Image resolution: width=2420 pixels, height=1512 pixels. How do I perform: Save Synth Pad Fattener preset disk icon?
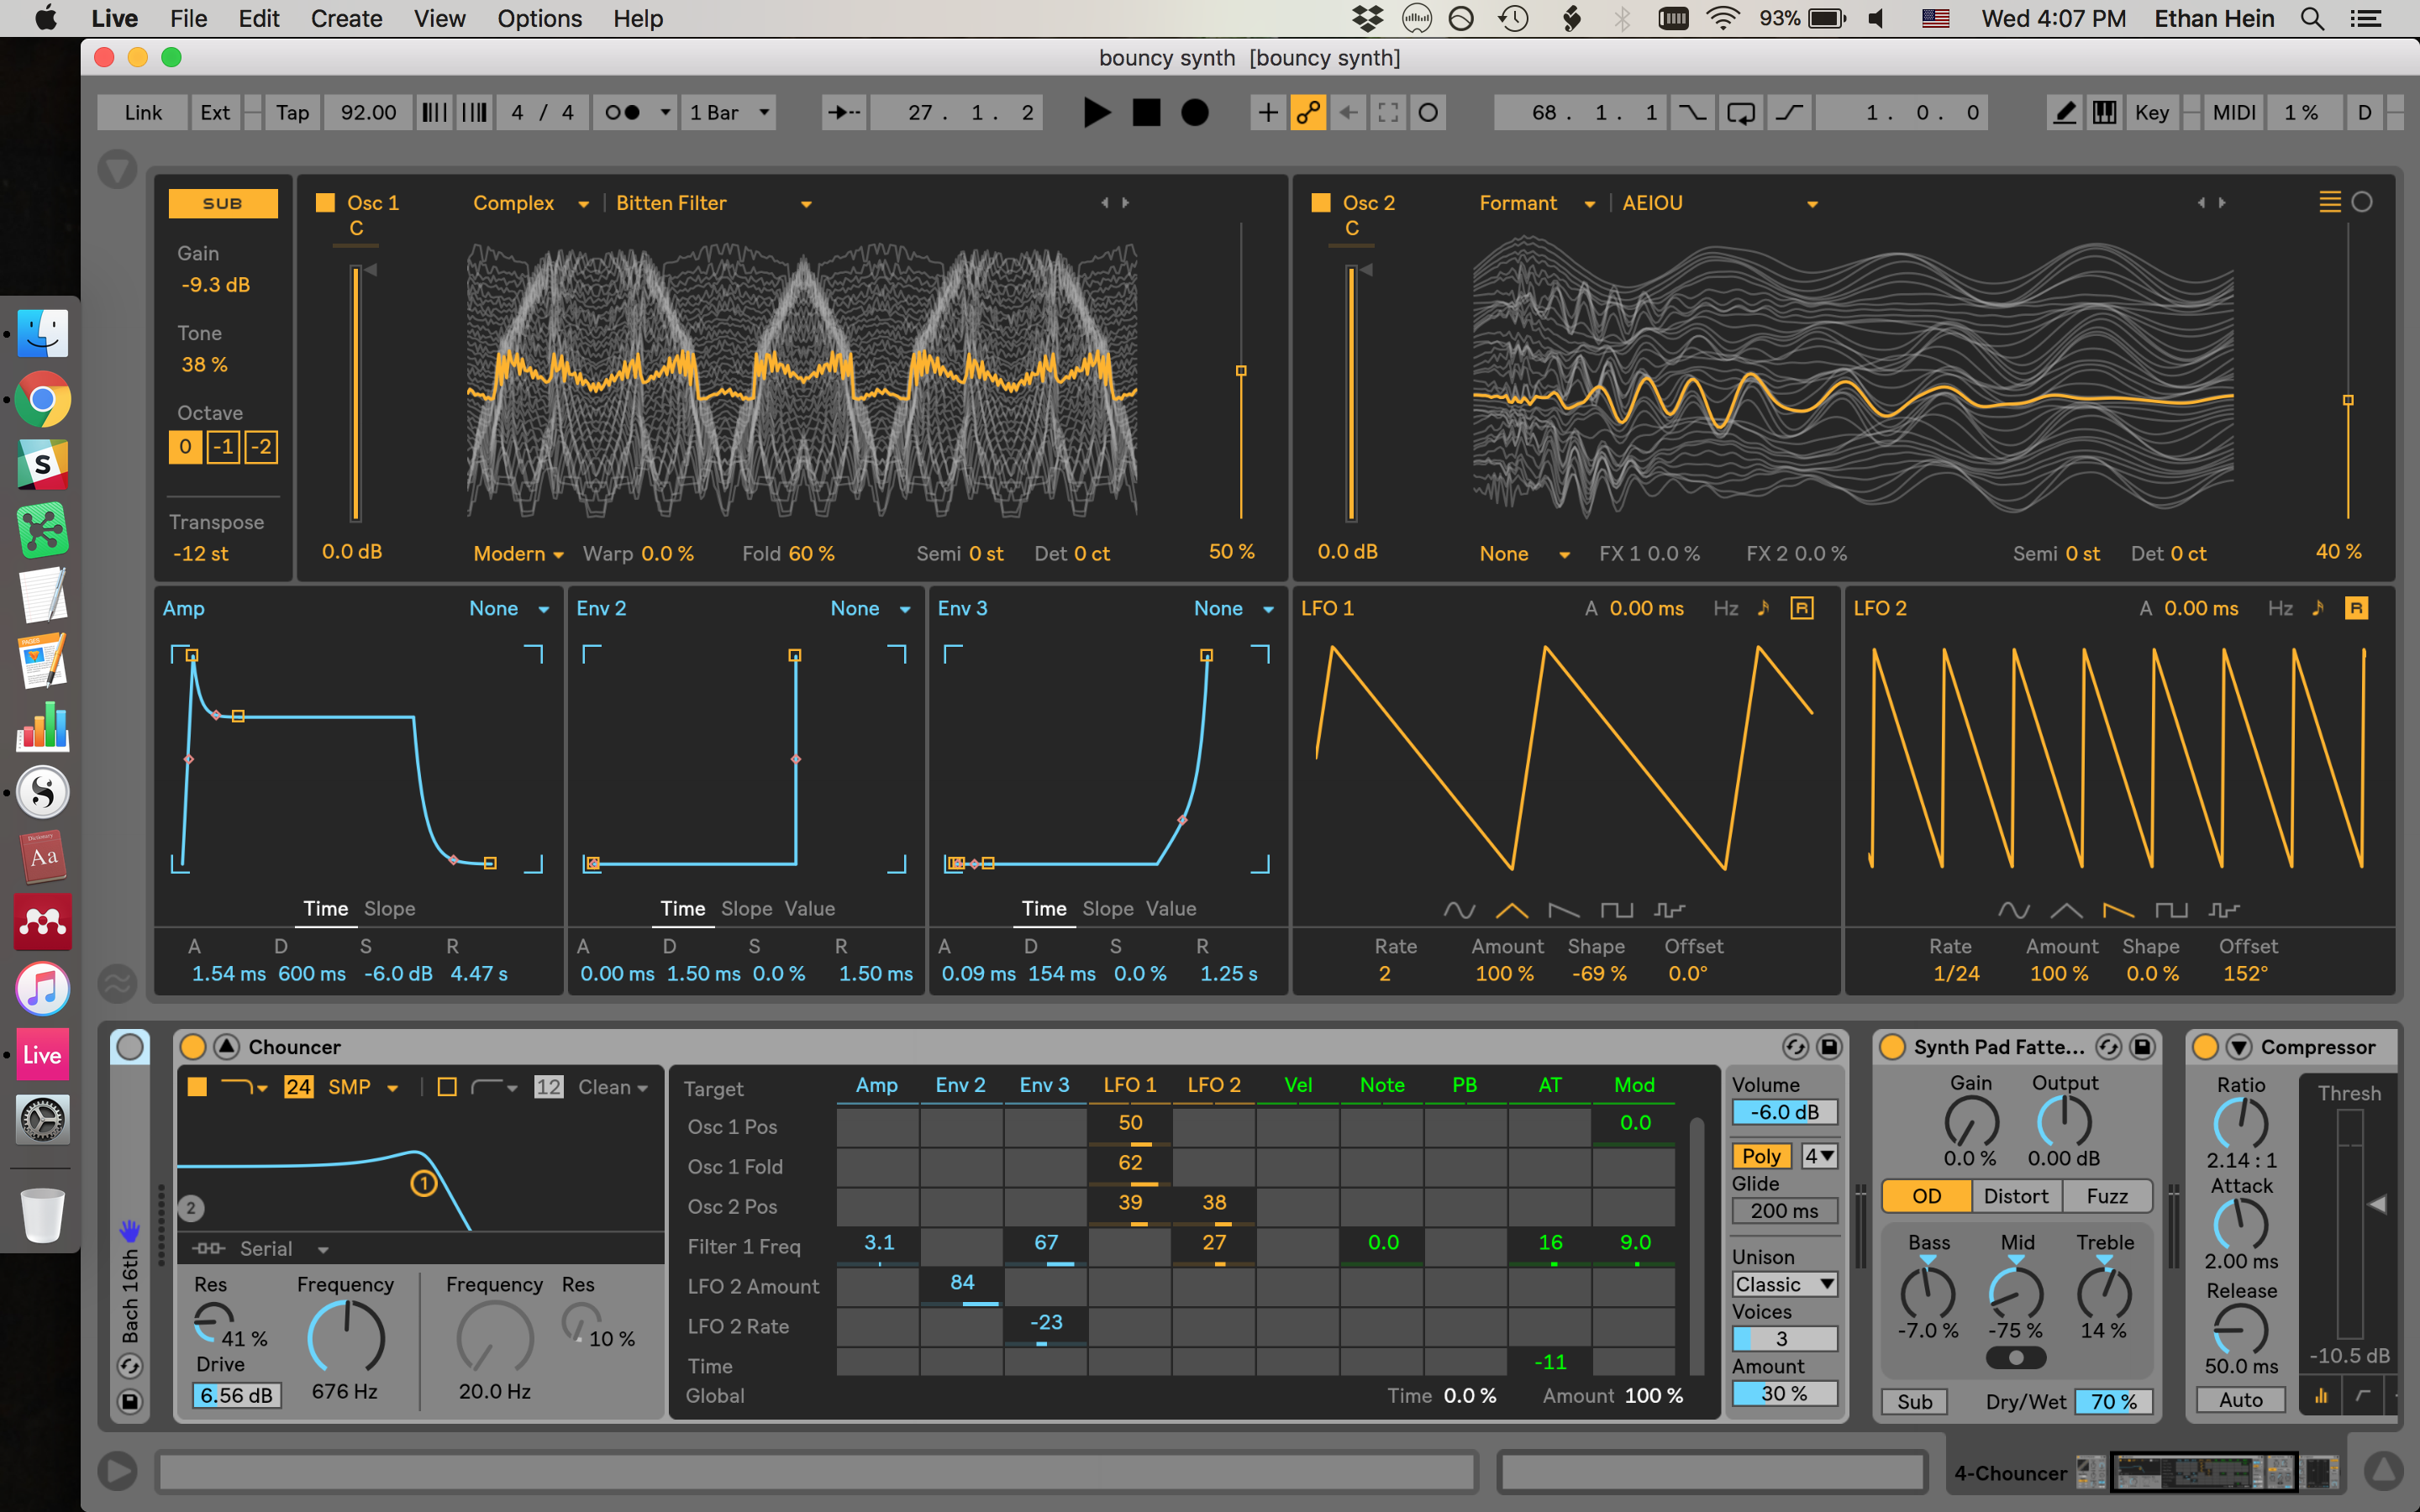pos(2142,1047)
